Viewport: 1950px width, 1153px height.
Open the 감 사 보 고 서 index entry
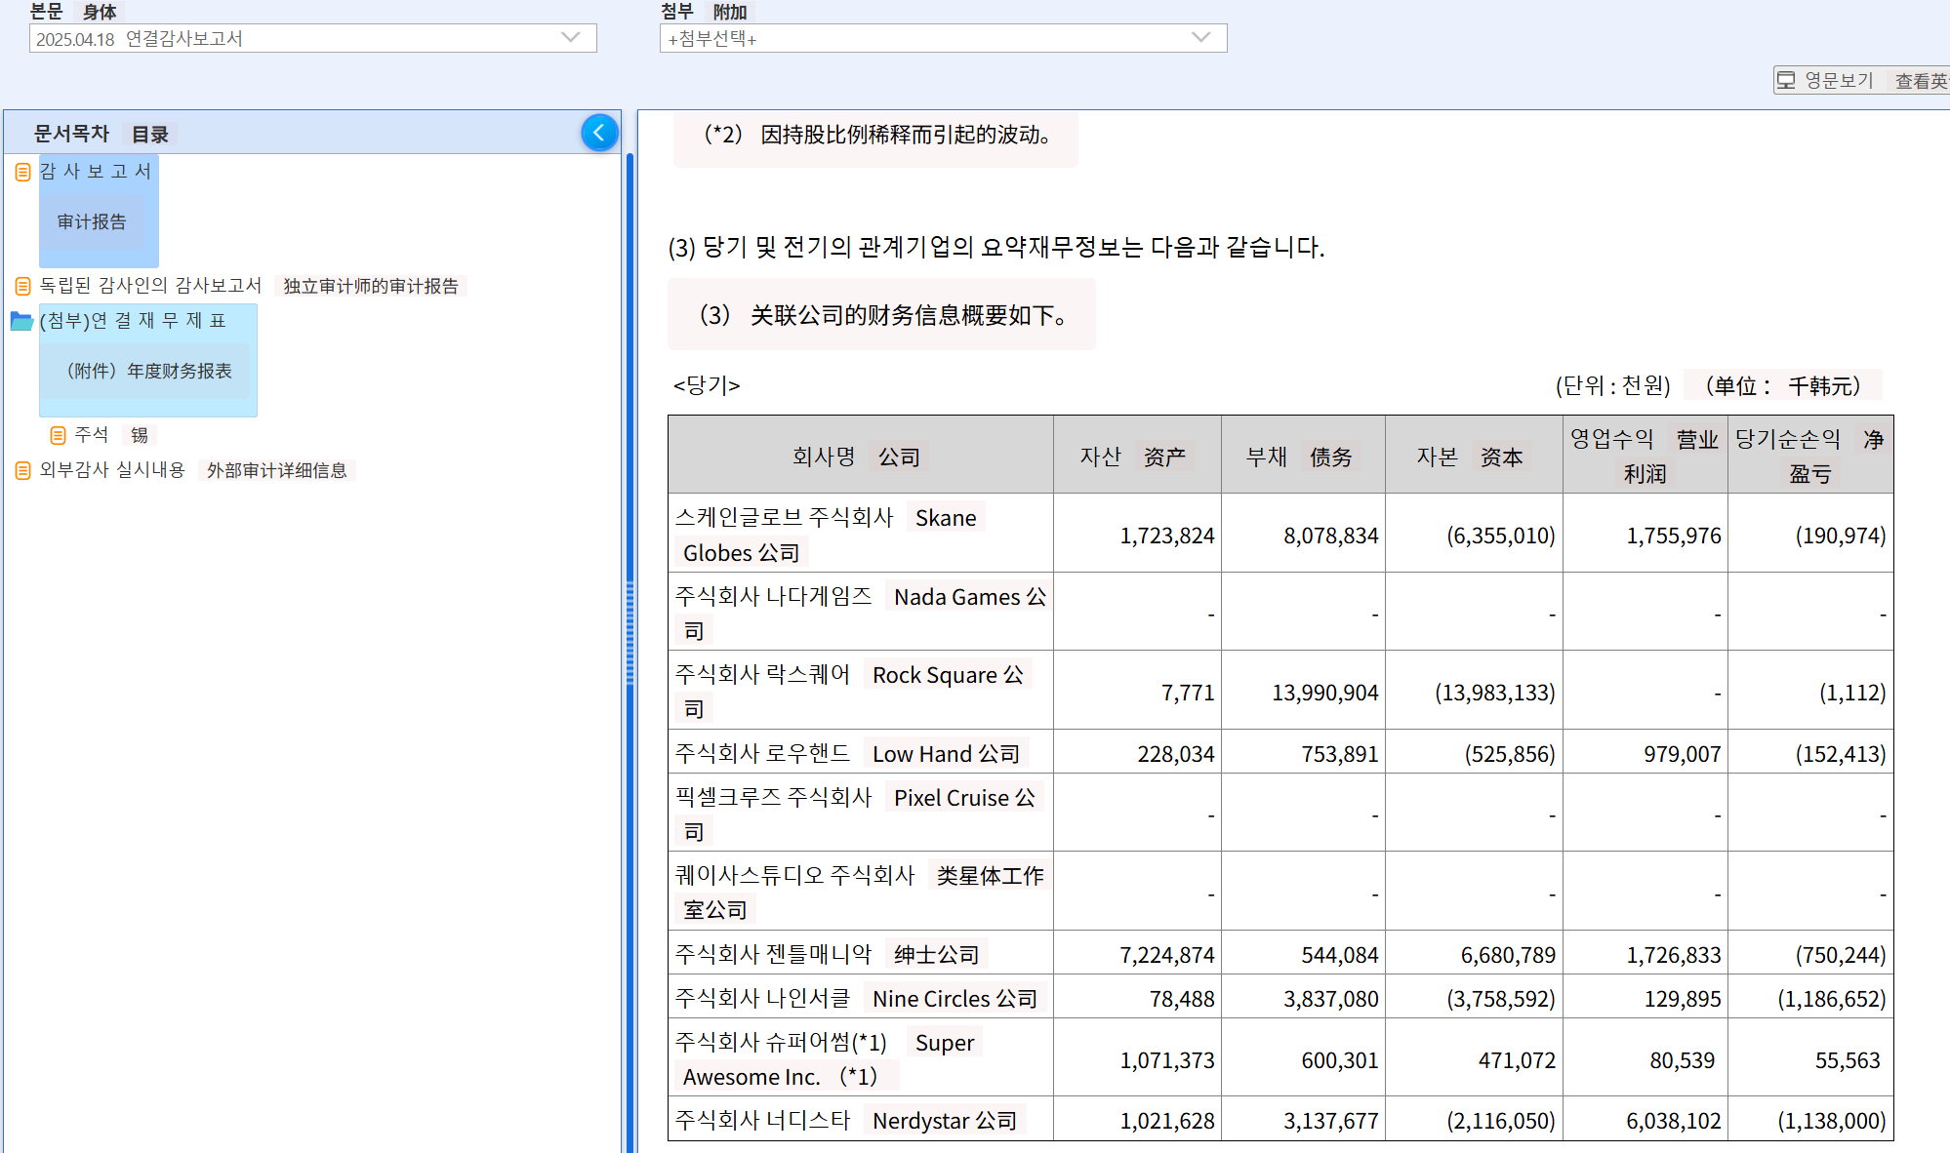point(96,171)
